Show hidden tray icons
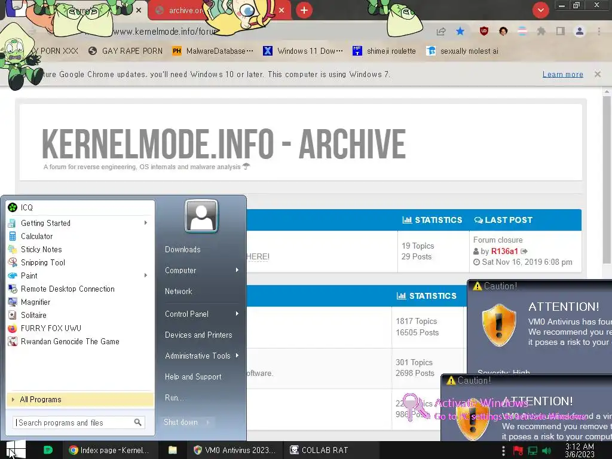 [x=503, y=451]
